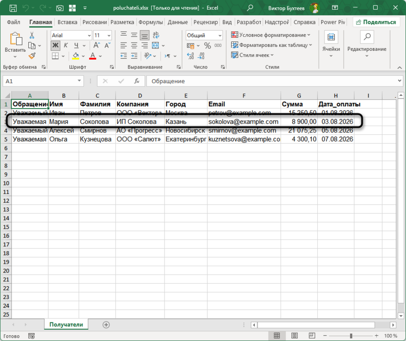The image size is (406, 341).
Task: Click Merge and Center icon
Action: tap(155, 45)
